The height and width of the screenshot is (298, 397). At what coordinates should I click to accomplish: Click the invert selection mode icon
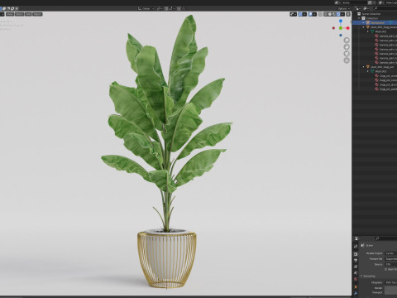(12, 8)
